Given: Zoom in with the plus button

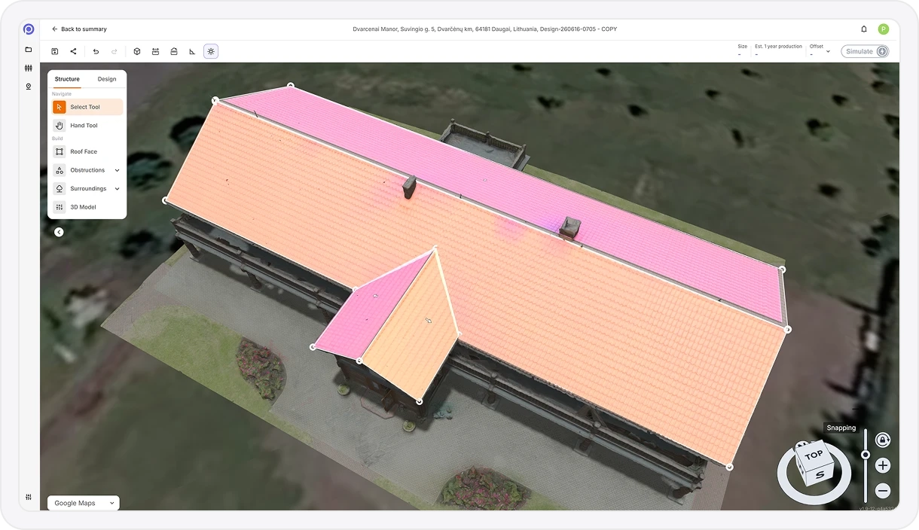Looking at the screenshot, I should (x=884, y=465).
